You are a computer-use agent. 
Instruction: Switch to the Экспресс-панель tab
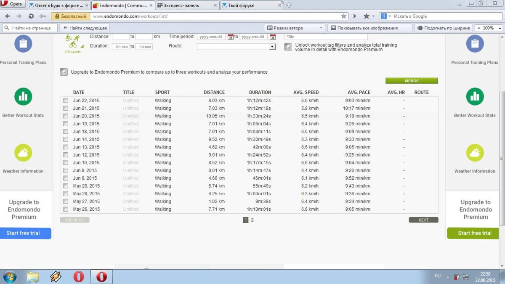coord(187,5)
